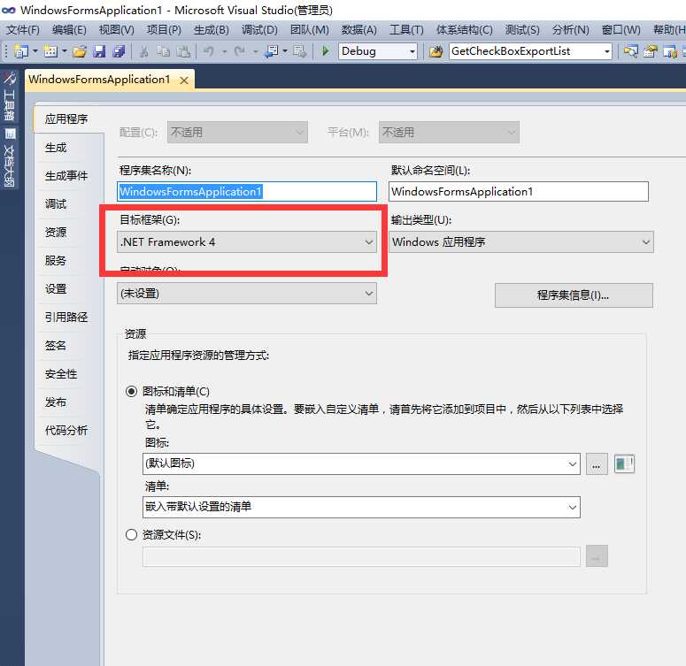Image resolution: width=686 pixels, height=666 pixels.
Task: Click the Save All toolbar icon
Action: click(x=119, y=51)
